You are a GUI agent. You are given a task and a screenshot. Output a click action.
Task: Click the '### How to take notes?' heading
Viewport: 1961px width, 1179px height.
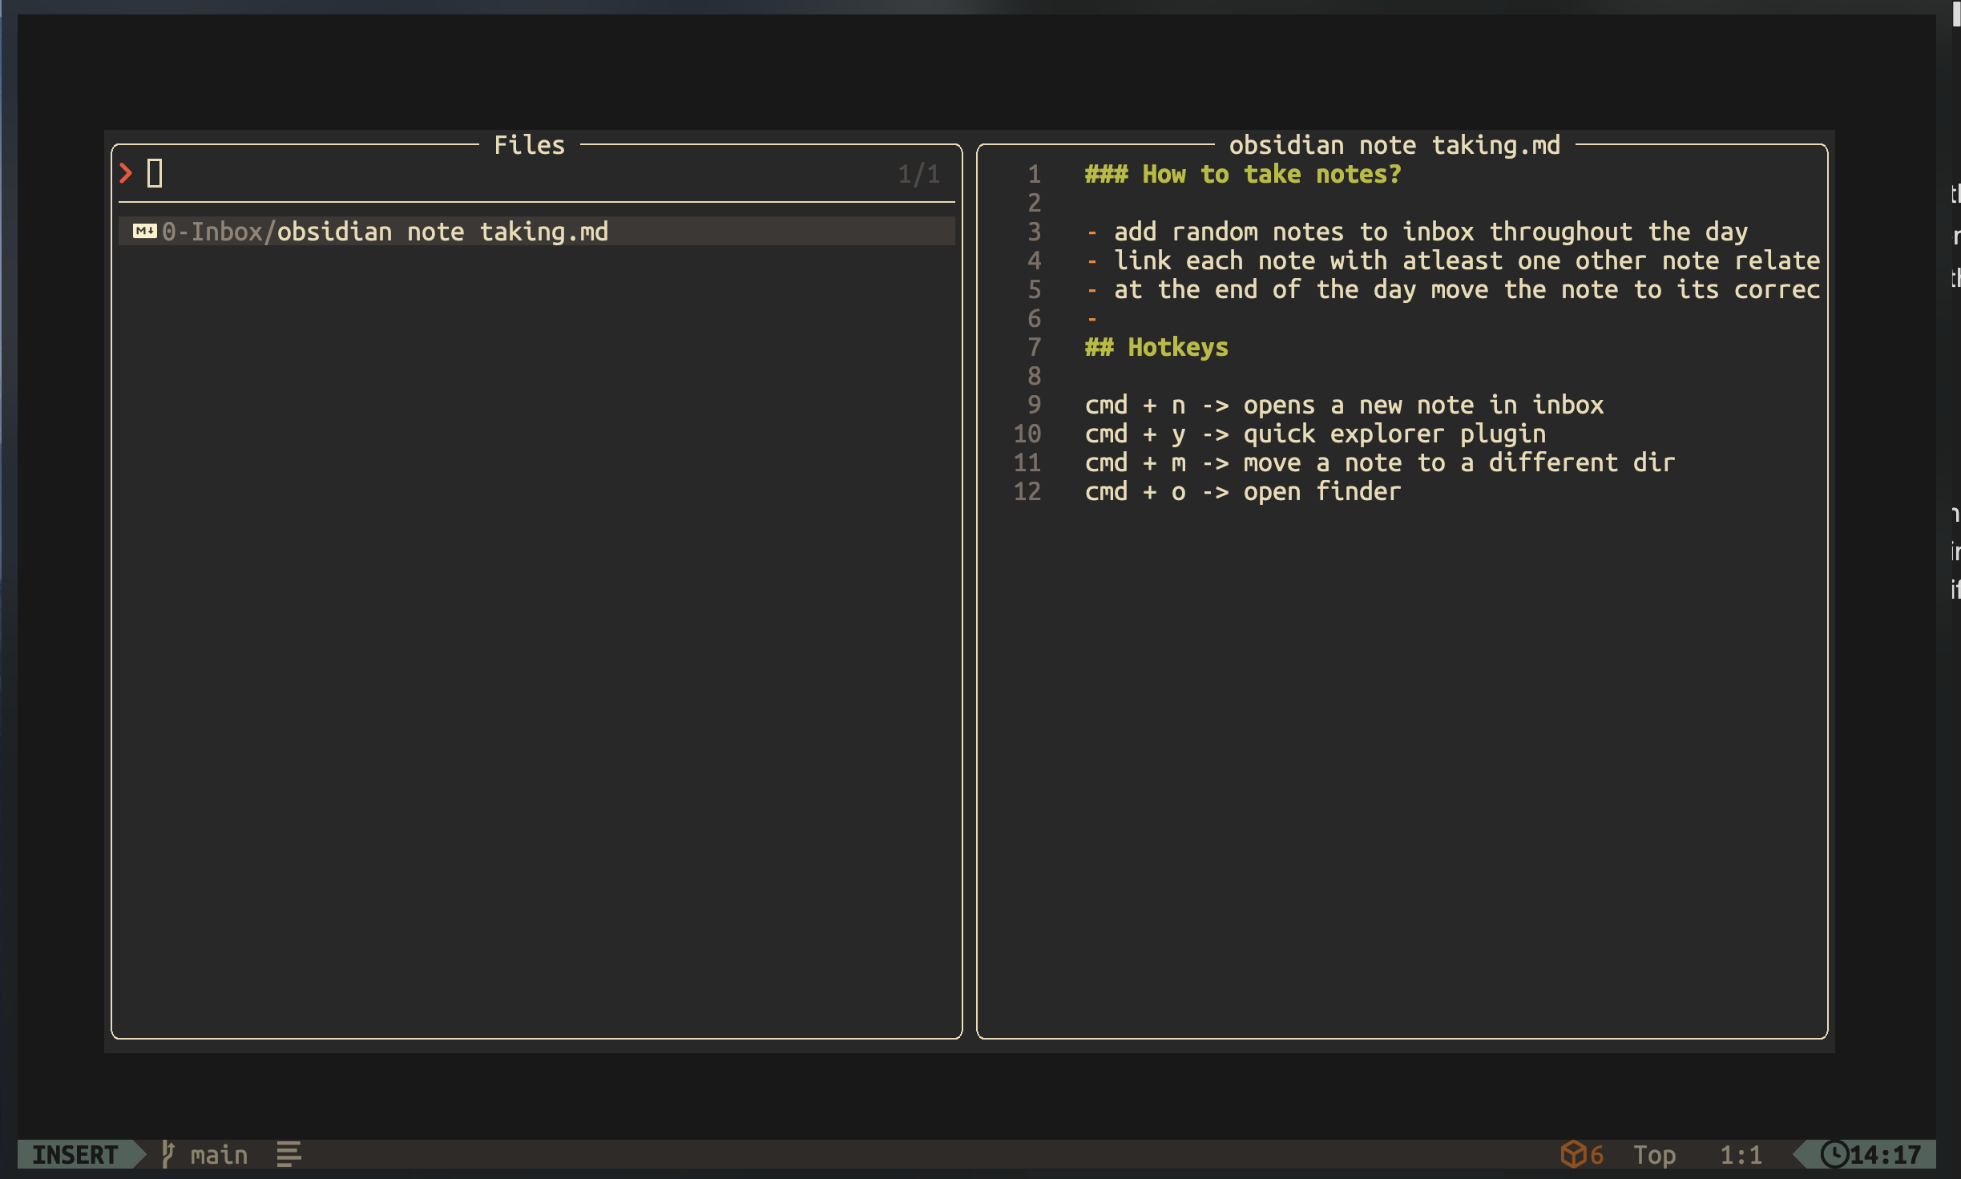tap(1243, 174)
